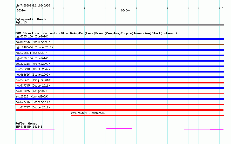Open the dgv6525n100 (Coe2014) variant label
This screenshot has height=144, width=231.
[32, 36]
